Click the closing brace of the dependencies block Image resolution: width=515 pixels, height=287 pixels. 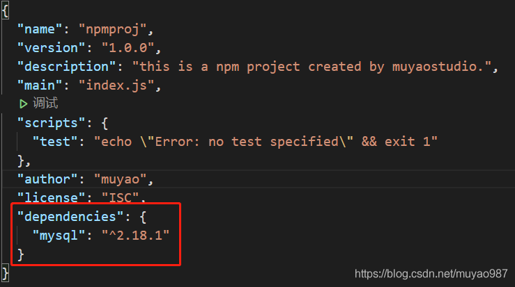point(21,254)
